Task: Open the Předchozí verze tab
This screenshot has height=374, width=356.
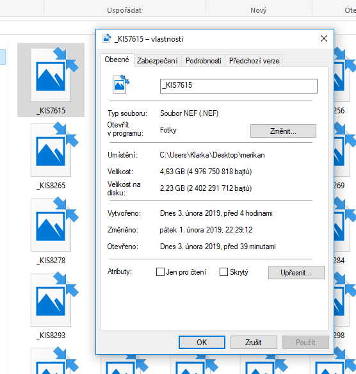Action: (254, 61)
